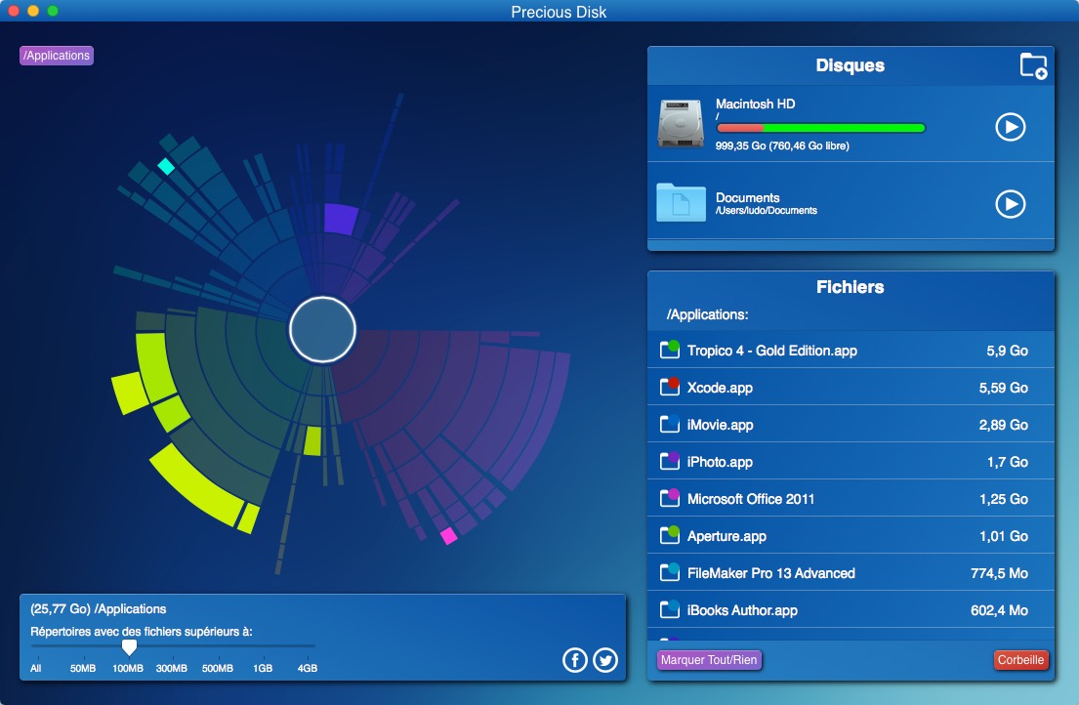Click the 602,4 Mo size value
Image resolution: width=1079 pixels, height=705 pixels.
click(x=999, y=610)
